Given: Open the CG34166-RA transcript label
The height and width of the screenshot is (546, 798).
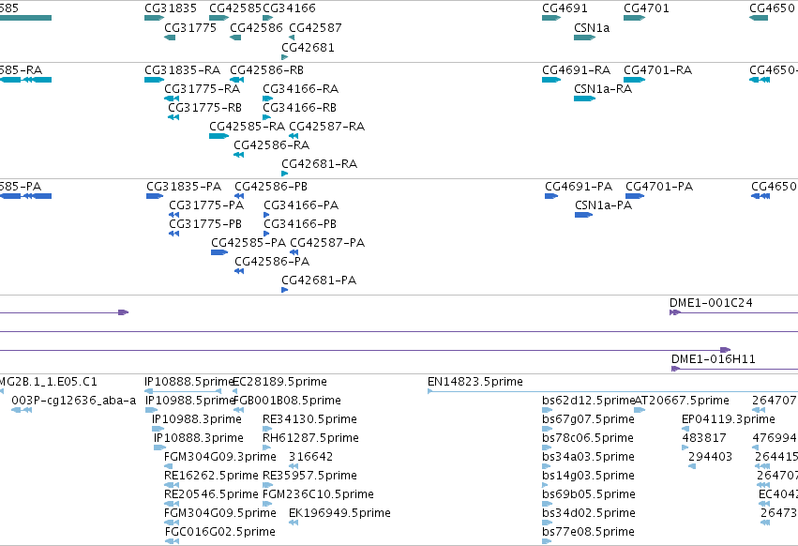Looking at the screenshot, I should (300, 88).
